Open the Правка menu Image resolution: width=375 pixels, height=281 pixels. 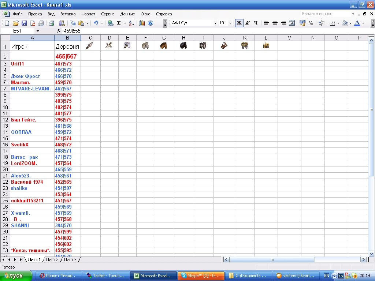(x=35, y=14)
